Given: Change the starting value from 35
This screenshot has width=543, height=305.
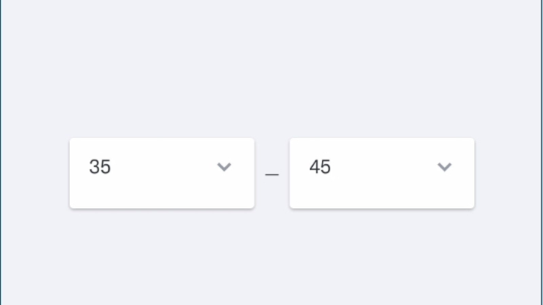Looking at the screenshot, I should point(162,173).
